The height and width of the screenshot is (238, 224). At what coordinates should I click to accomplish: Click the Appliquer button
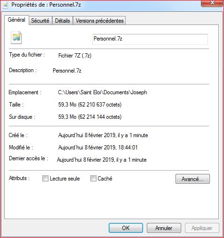click(202, 228)
